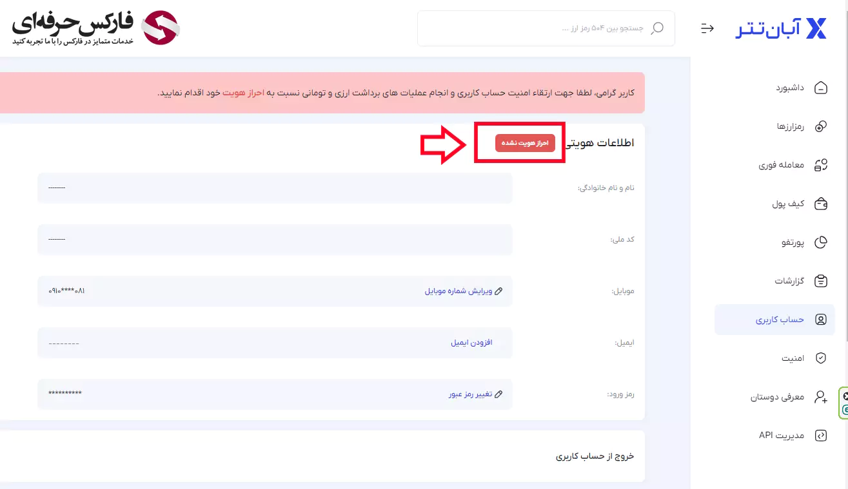Click the کد ملی field
The height and width of the screenshot is (489, 848).
click(275, 240)
